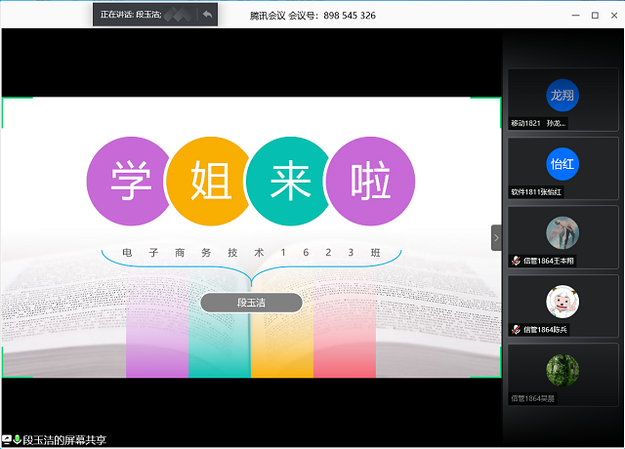Click the sheep avatar of 信管1864陈兵
The image size is (625, 449).
pos(562,301)
